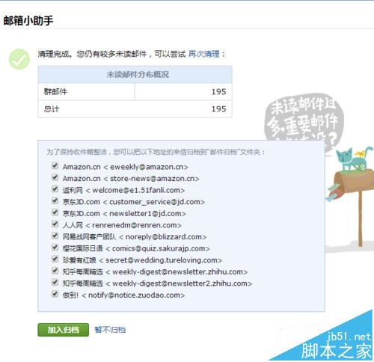Viewport: 374px width, 362px height.
Task: Click the 未读邮件分布概况 table header
Action: tap(135, 74)
